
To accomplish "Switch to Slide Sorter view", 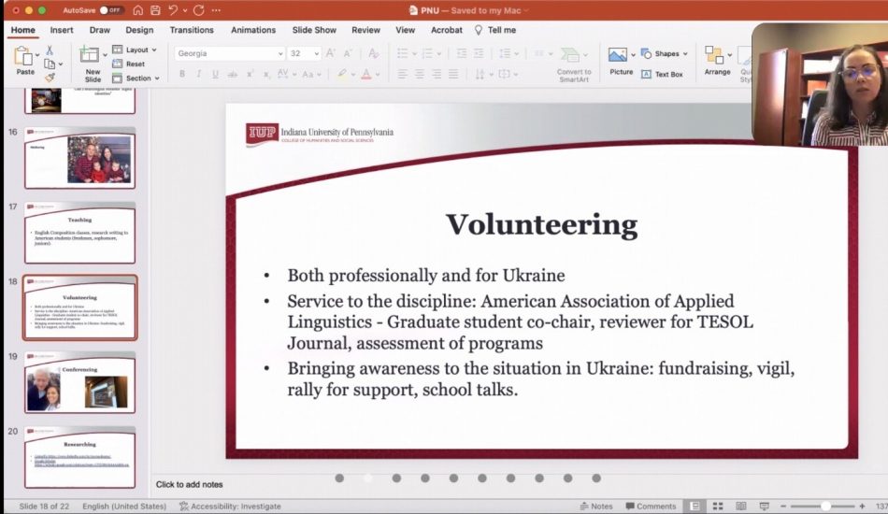I will (x=716, y=507).
